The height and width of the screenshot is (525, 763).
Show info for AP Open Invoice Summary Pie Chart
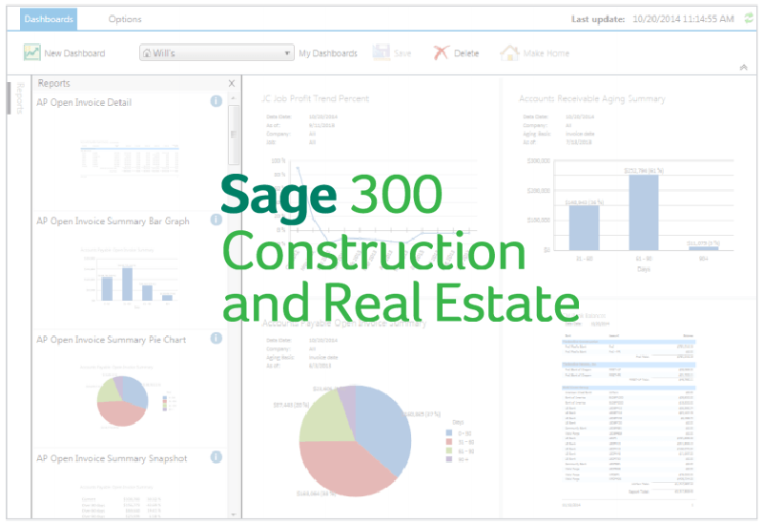(x=217, y=338)
